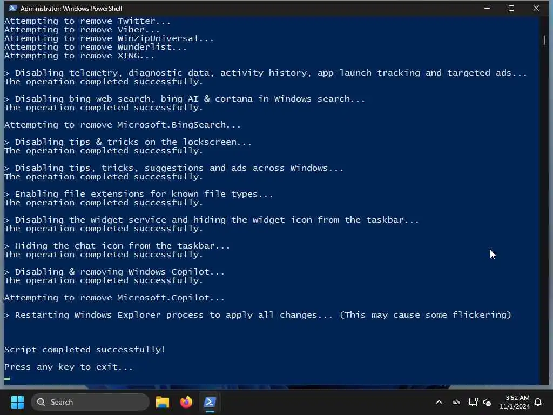Click the 'Administrator: Windows PowerShell' window title
Screen dimensions: 553x415
[71, 8]
